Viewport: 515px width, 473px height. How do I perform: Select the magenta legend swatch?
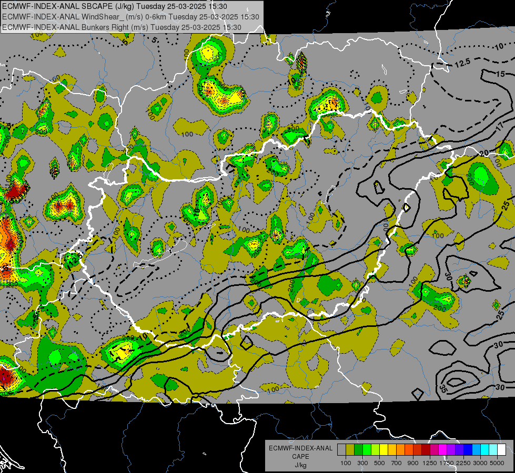click(x=443, y=450)
